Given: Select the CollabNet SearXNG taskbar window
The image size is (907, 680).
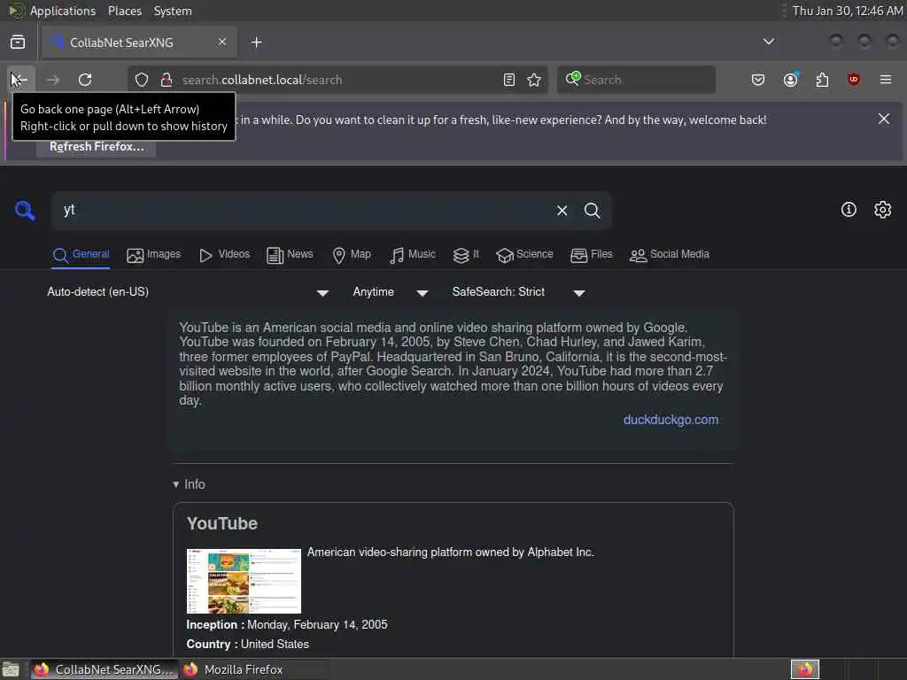Looking at the screenshot, I should pos(105,669).
